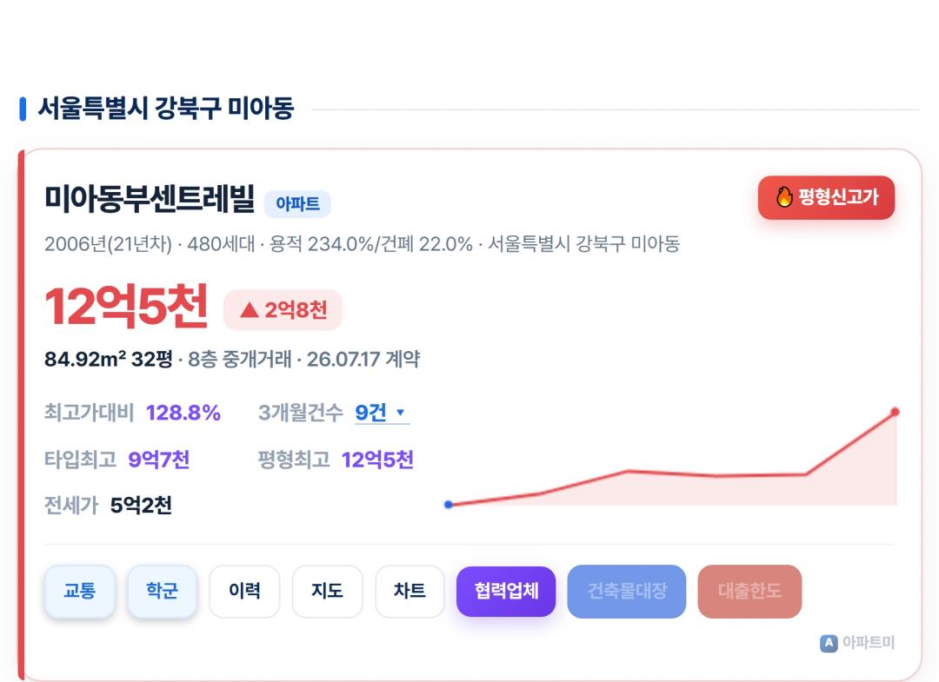This screenshot has height=682, width=939.
Task: Click the red up-triangle price change icon
Action: 250,310
